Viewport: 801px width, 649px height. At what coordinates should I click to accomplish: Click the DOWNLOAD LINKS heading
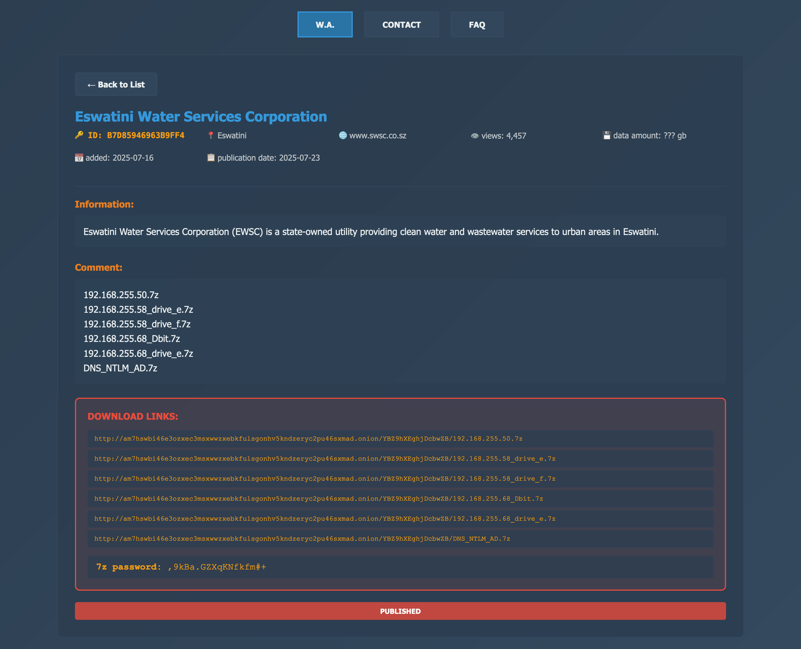(133, 417)
